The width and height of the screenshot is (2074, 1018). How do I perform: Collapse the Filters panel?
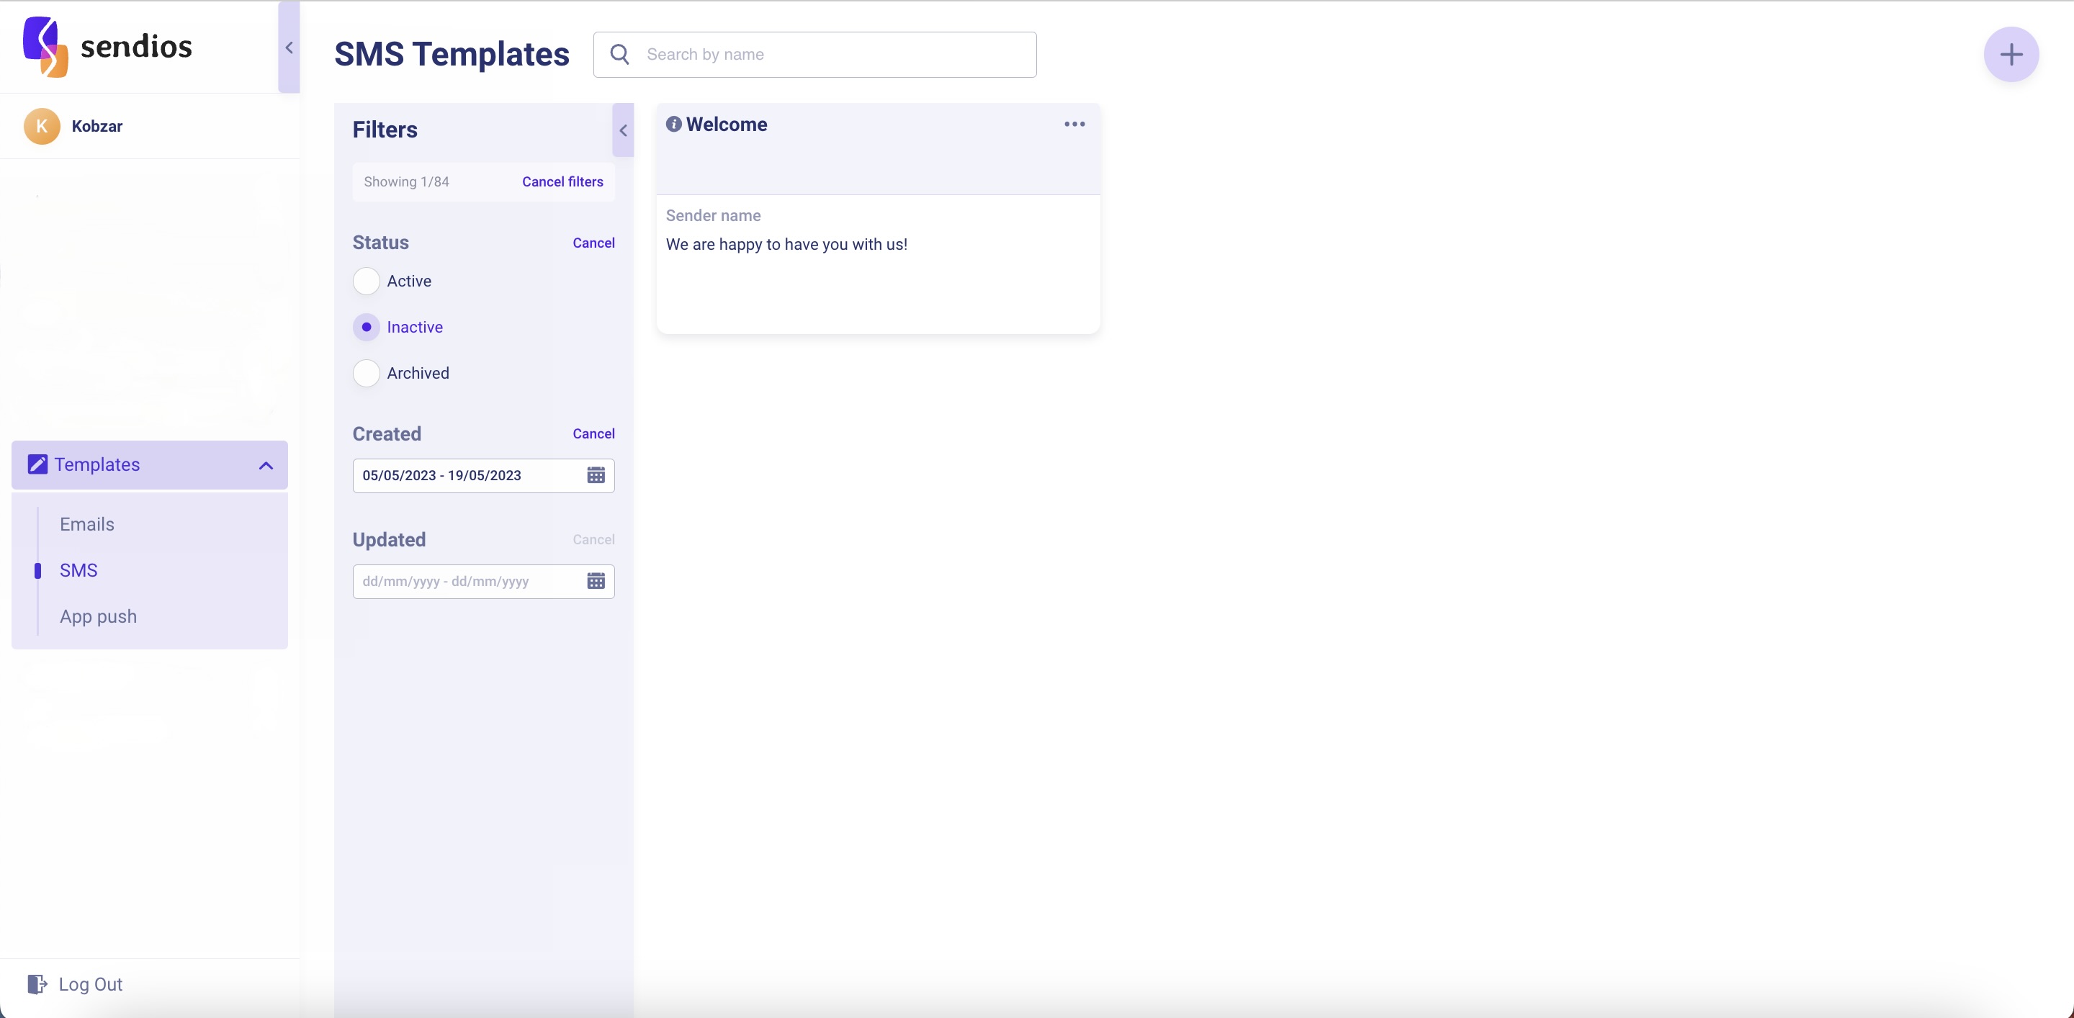click(622, 130)
